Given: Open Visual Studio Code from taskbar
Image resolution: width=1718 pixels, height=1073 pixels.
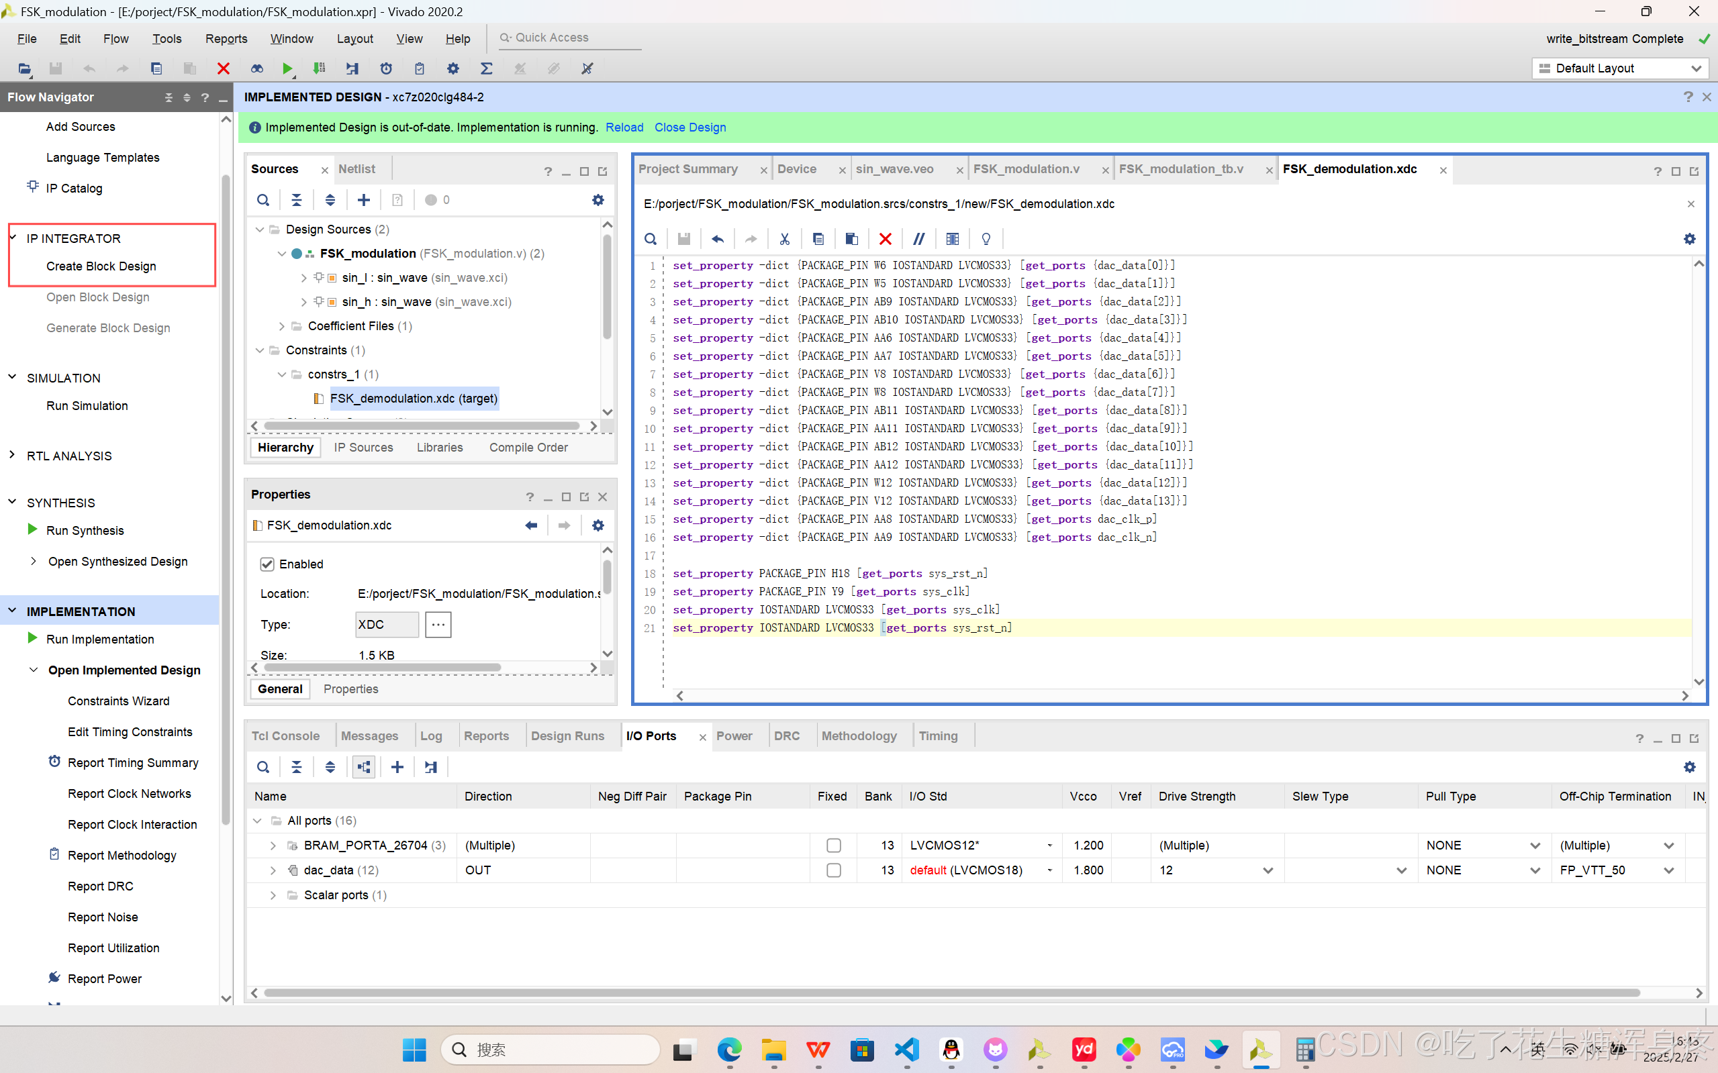Looking at the screenshot, I should tap(906, 1050).
